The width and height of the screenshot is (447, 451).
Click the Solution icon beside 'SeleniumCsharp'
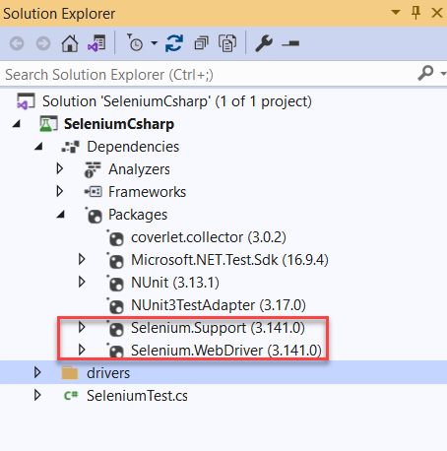pos(26,101)
